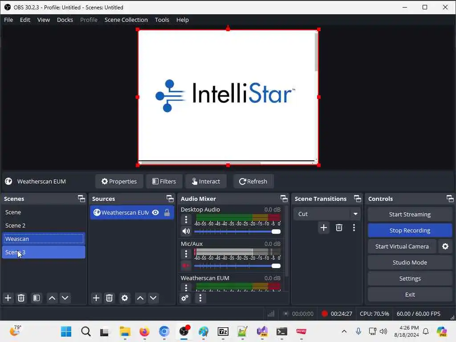Open virtual camera settings gear
Screen dimensions: 456x342
(445, 246)
